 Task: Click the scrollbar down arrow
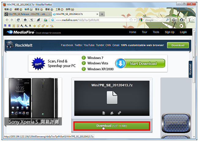coord(194,137)
